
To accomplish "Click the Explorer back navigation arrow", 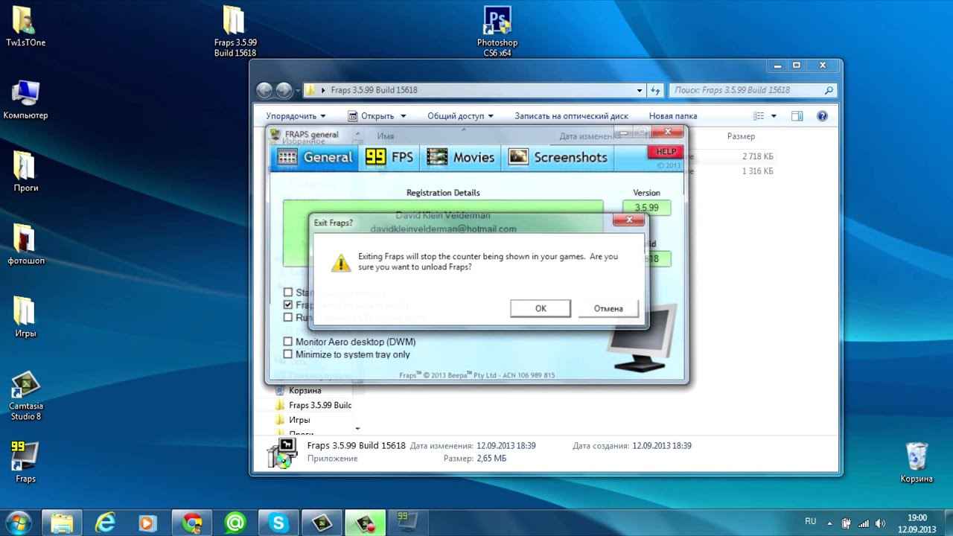I will pyautogui.click(x=264, y=90).
